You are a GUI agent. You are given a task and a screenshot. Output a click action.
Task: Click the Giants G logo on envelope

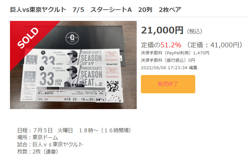72,38
